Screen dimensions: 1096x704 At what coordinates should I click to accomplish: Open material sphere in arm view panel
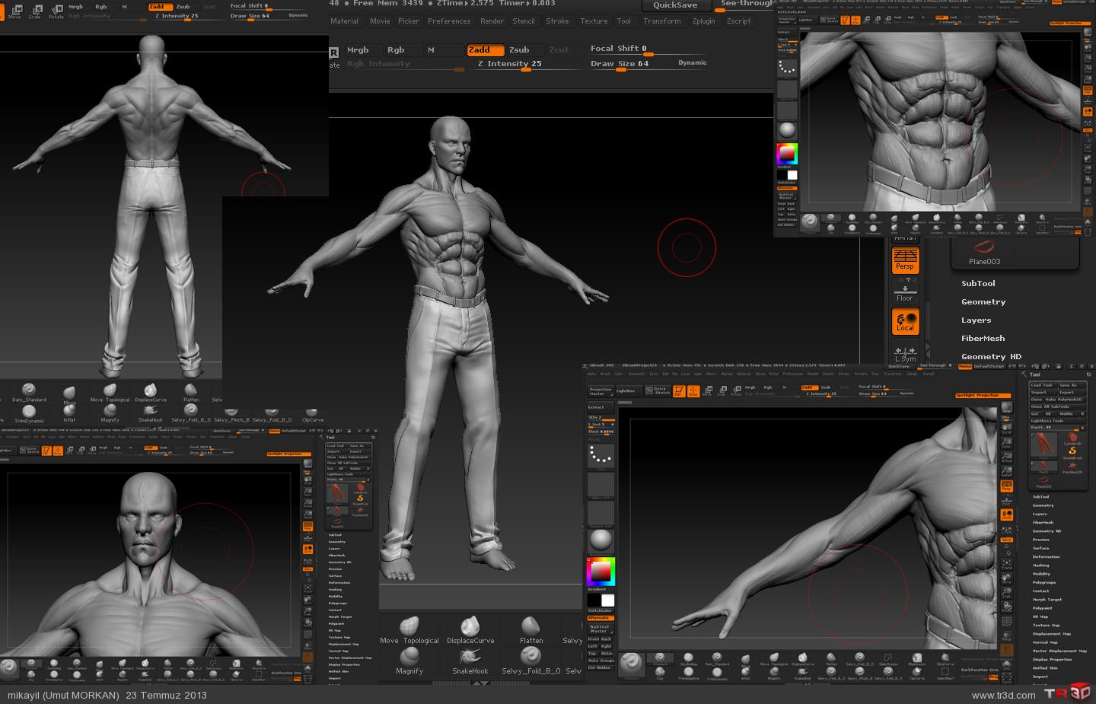[601, 540]
